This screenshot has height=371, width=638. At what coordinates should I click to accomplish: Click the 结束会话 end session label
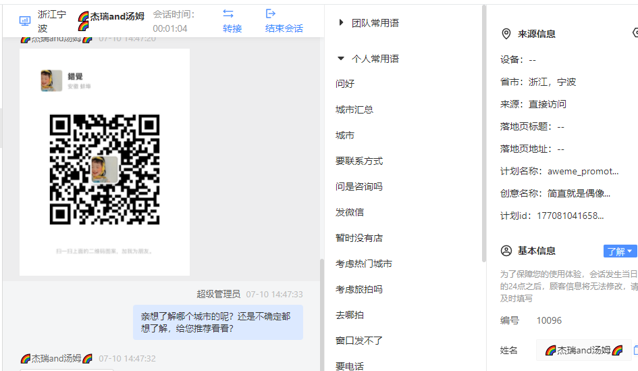coord(284,28)
